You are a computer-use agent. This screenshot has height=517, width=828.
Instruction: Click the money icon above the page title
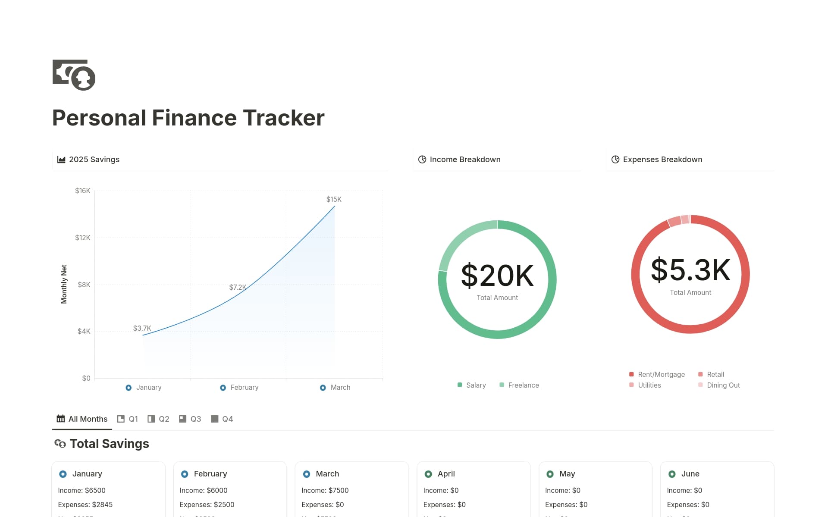(x=74, y=75)
